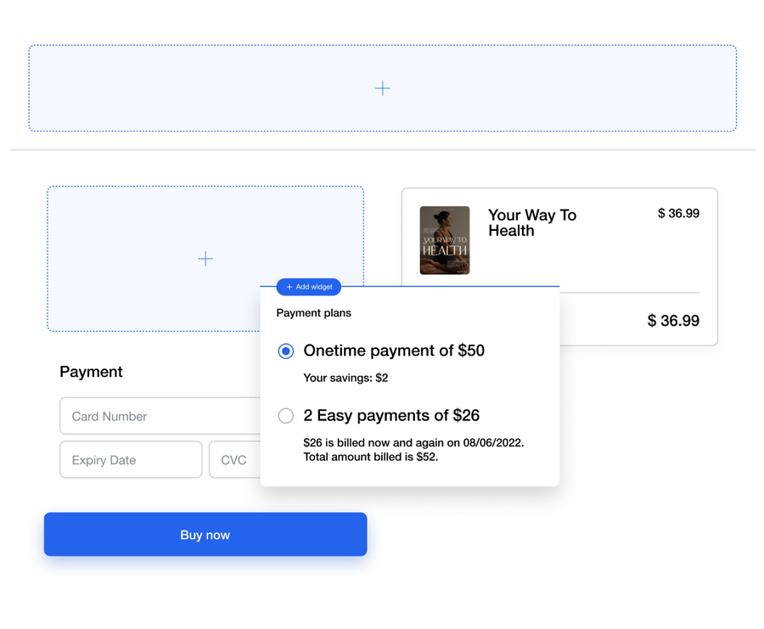Select Onetime payment of $50 radio

[286, 351]
